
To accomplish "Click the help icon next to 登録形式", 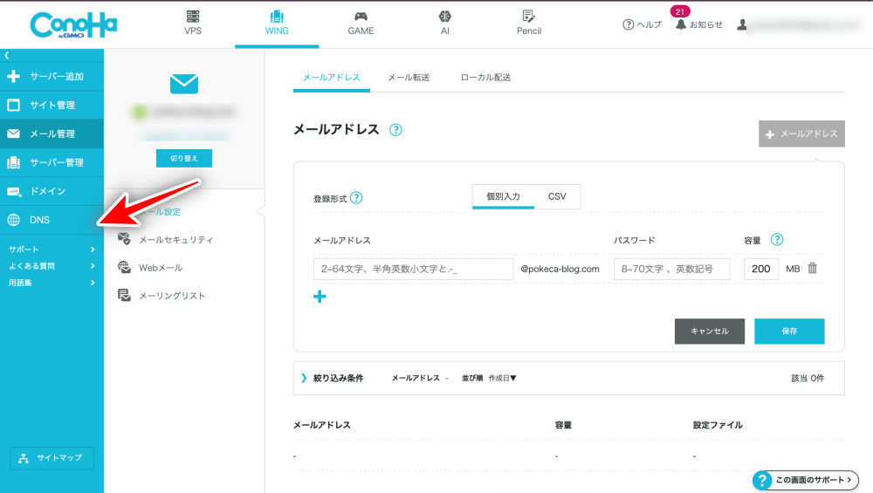I will (x=356, y=198).
